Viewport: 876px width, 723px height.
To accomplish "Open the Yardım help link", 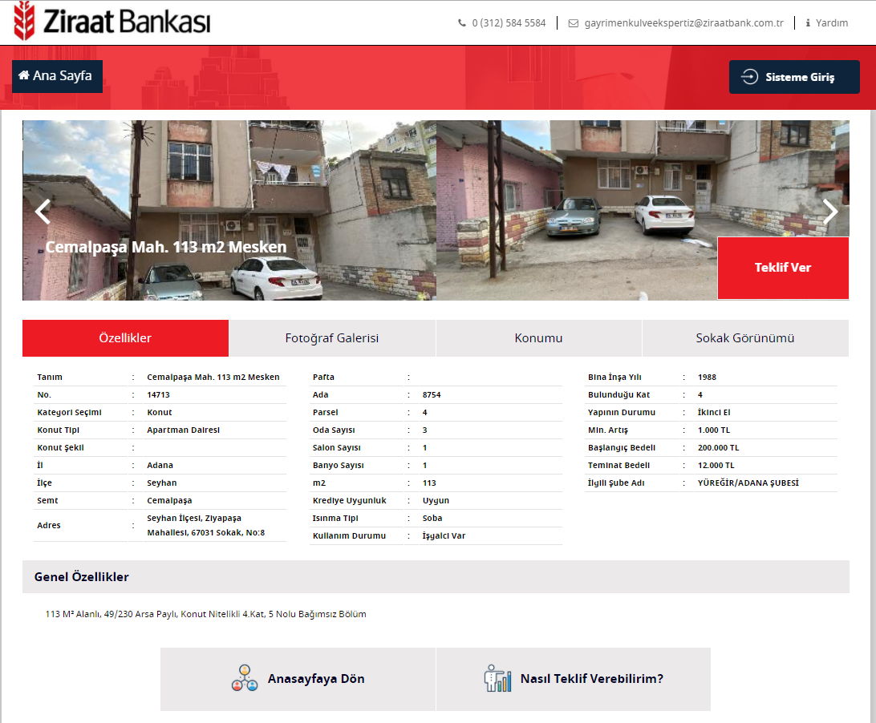I will 832,23.
